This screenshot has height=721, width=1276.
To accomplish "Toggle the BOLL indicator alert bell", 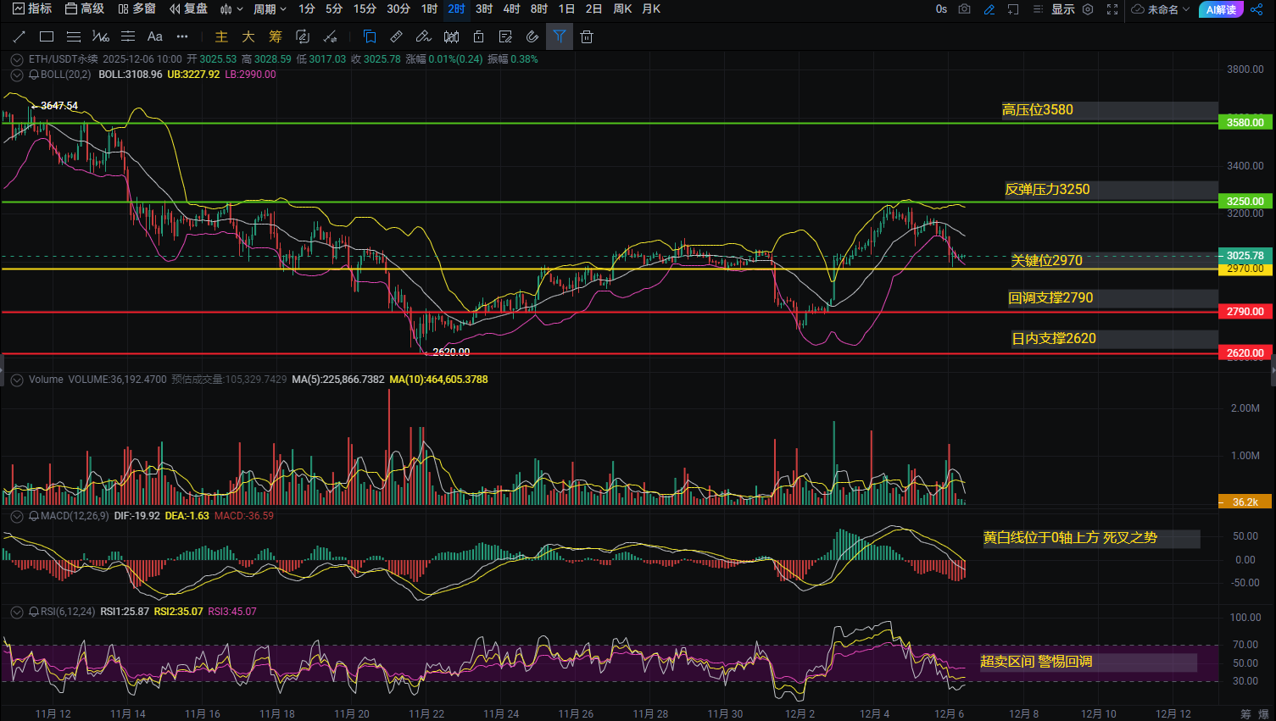I will 34,75.
